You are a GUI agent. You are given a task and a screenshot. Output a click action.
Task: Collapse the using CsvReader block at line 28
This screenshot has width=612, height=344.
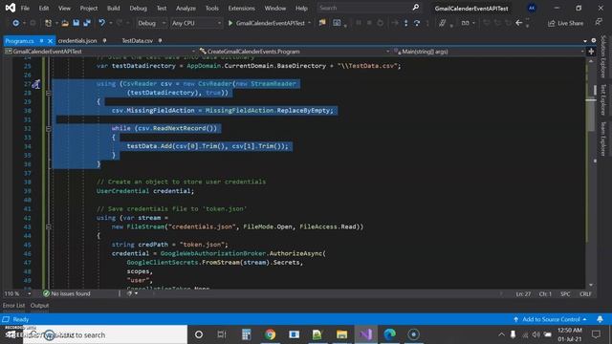click(x=49, y=93)
